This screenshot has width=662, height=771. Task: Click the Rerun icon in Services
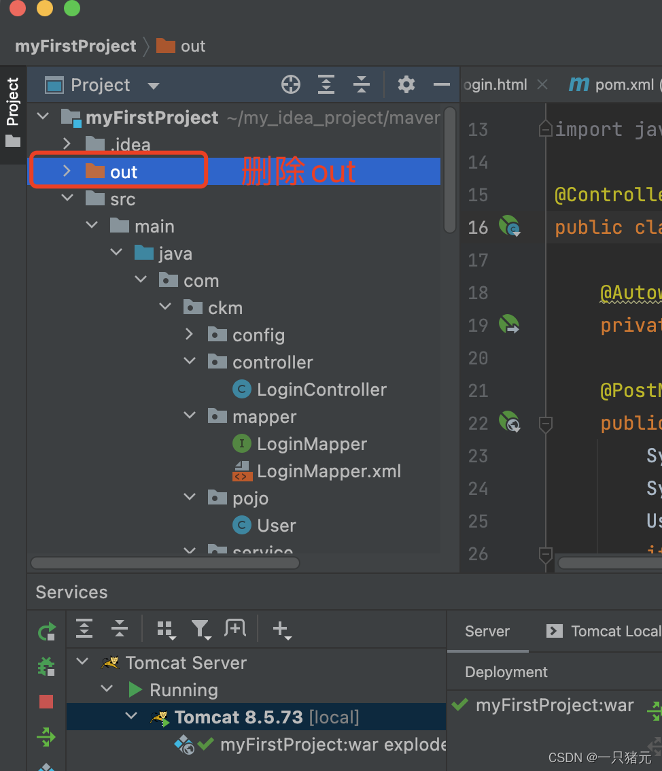coord(46,632)
